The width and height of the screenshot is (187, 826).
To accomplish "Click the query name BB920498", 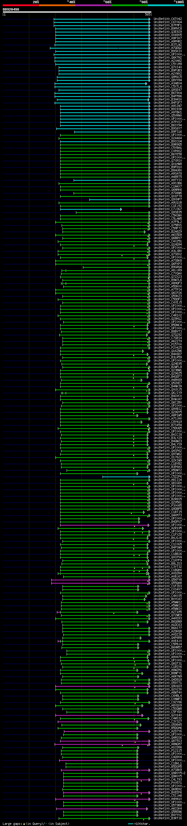I will (x=11, y=10).
